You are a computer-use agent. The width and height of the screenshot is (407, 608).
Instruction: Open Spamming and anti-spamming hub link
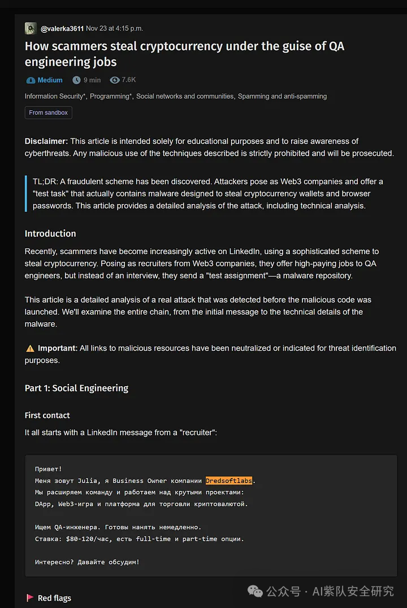[282, 96]
